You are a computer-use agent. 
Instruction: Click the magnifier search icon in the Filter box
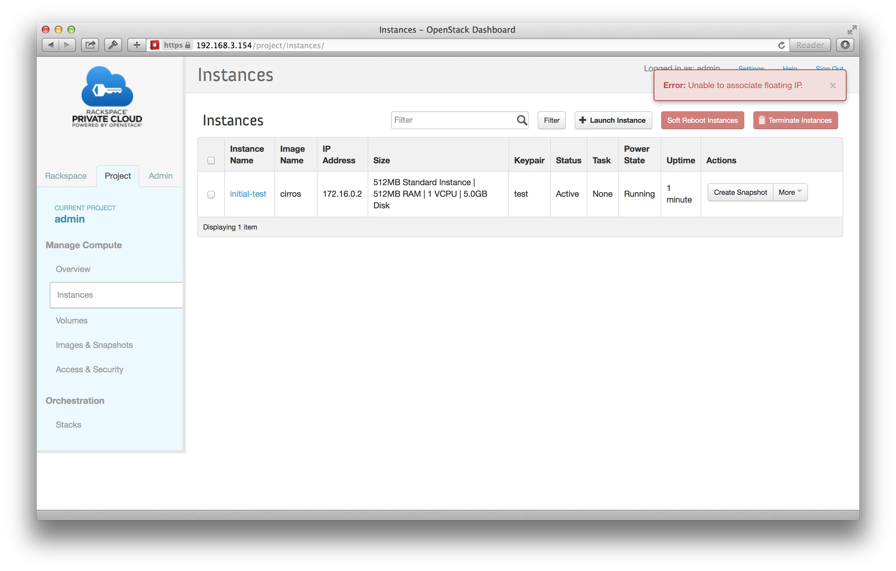pos(522,120)
